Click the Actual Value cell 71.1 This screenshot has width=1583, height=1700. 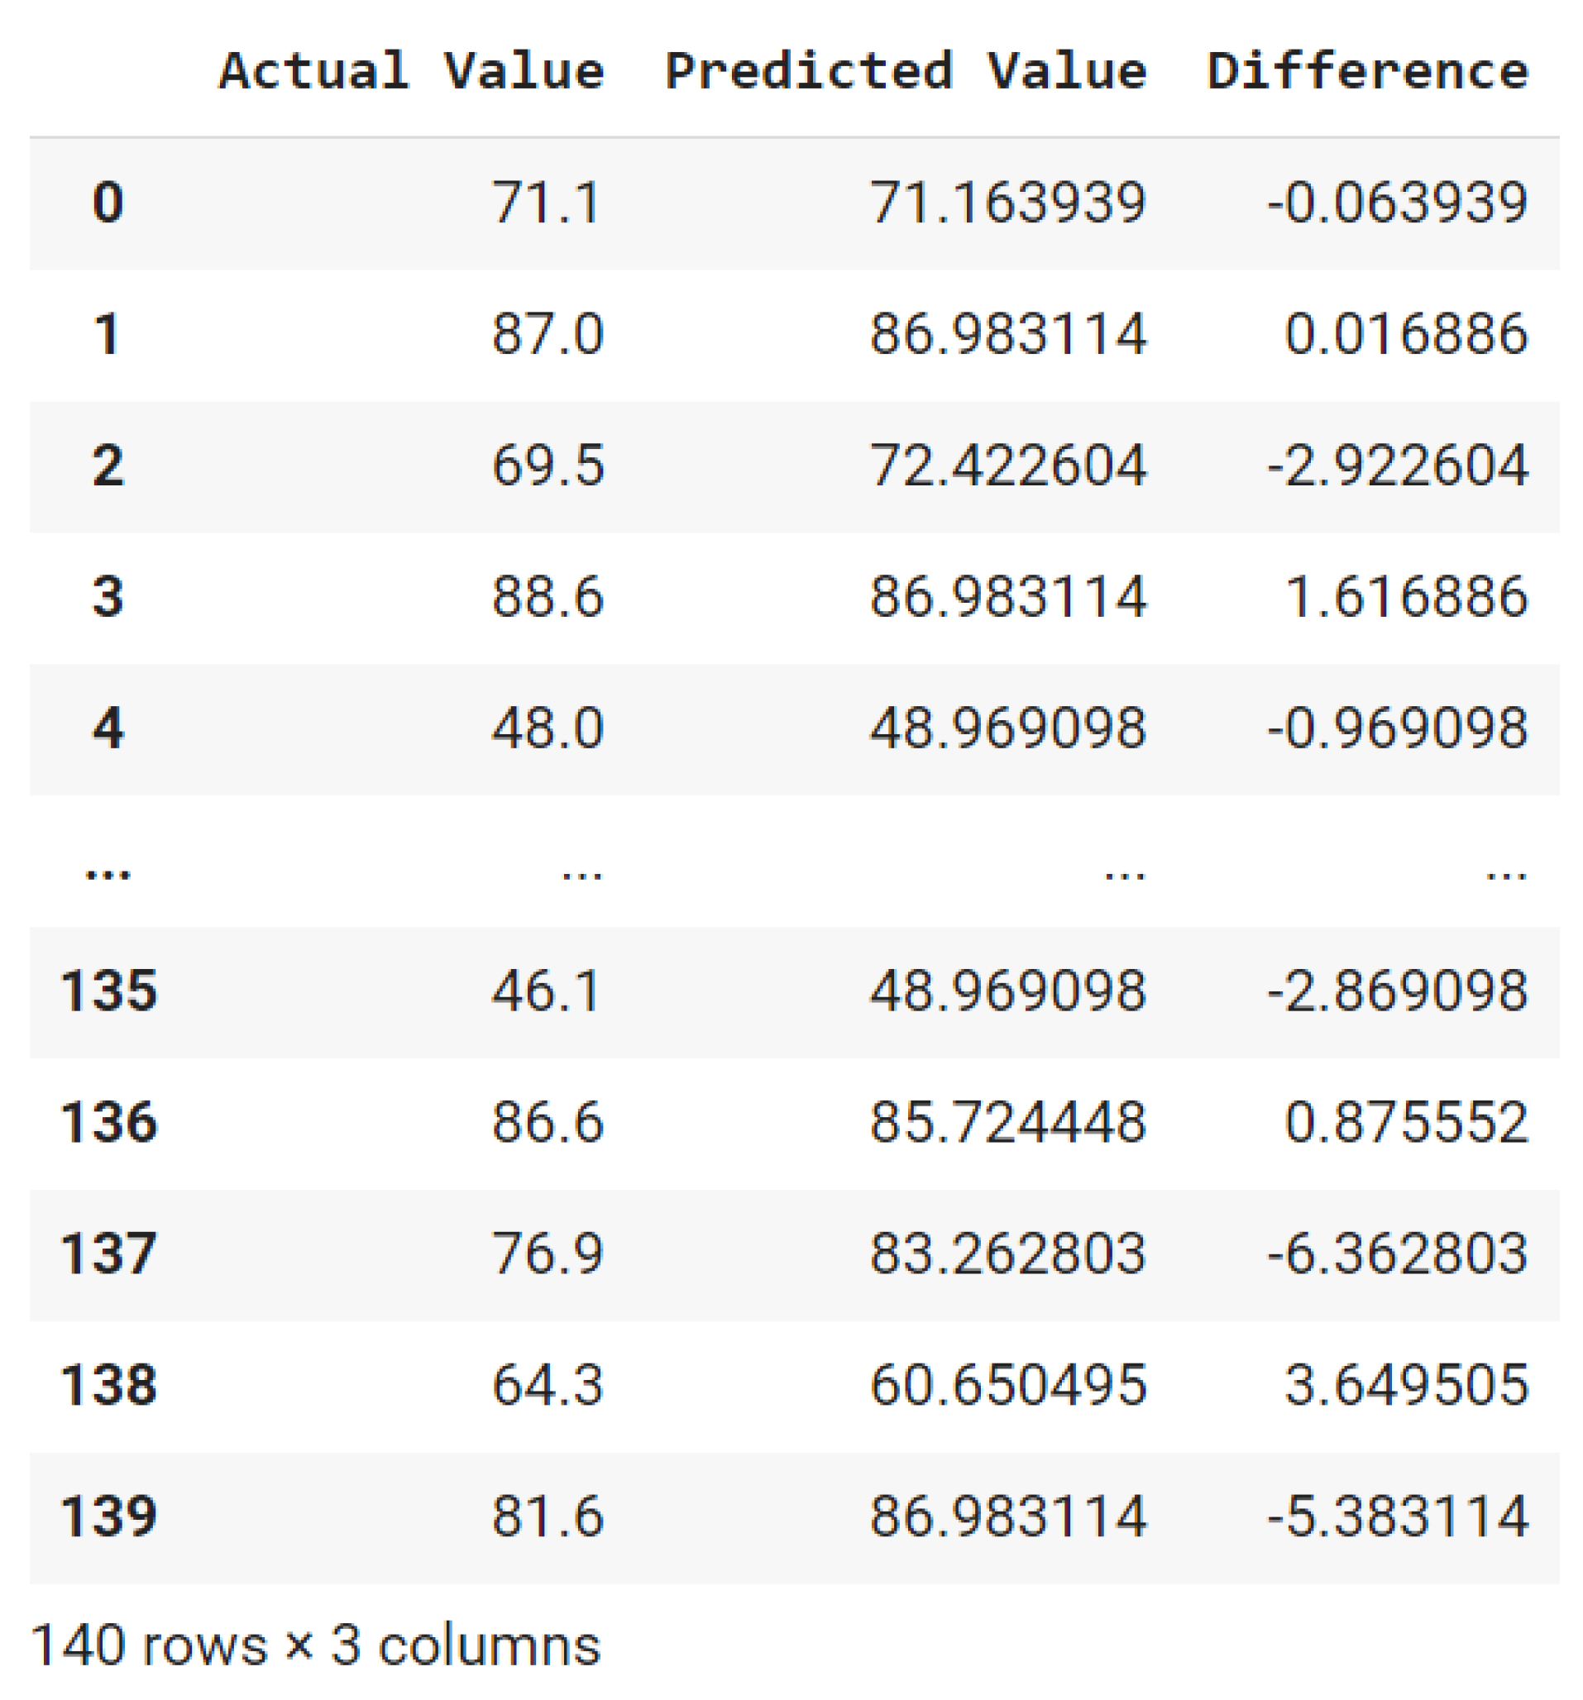coord(548,203)
